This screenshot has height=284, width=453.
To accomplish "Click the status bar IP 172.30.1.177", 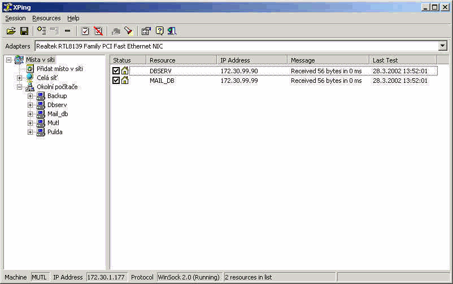I will click(106, 277).
